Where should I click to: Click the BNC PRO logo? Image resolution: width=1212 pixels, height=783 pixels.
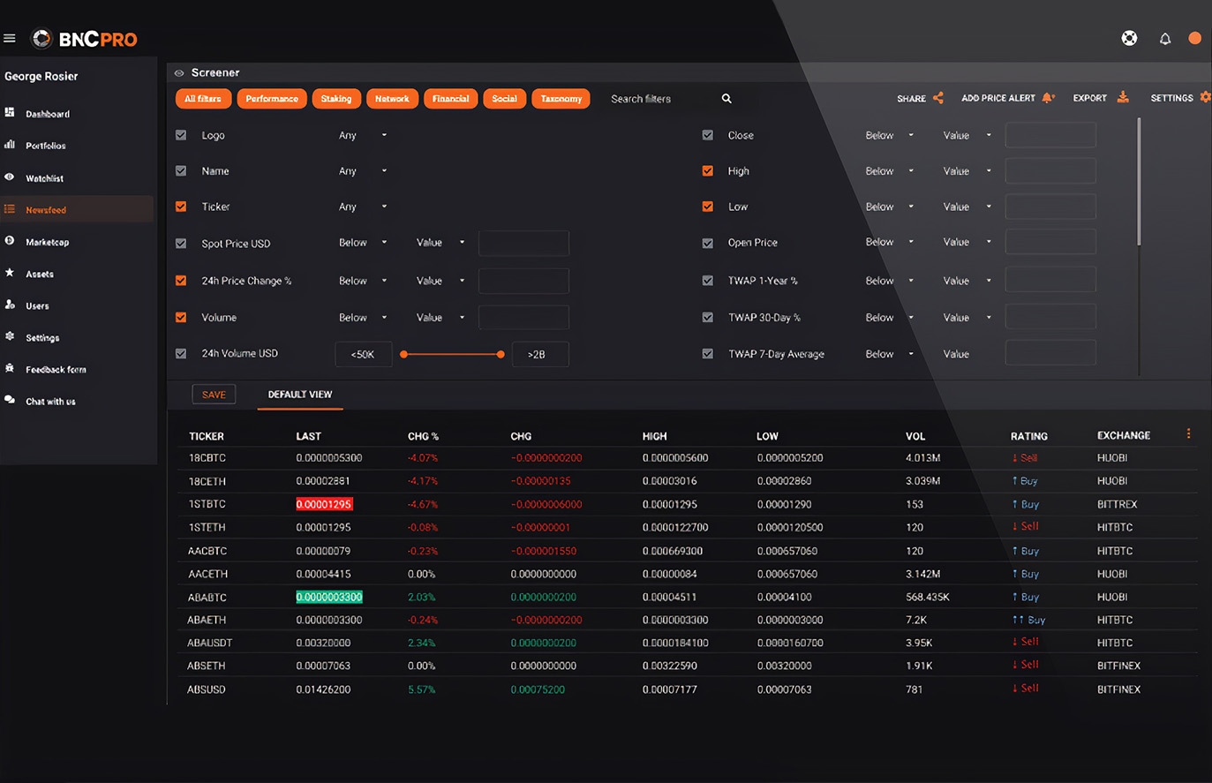pos(85,39)
